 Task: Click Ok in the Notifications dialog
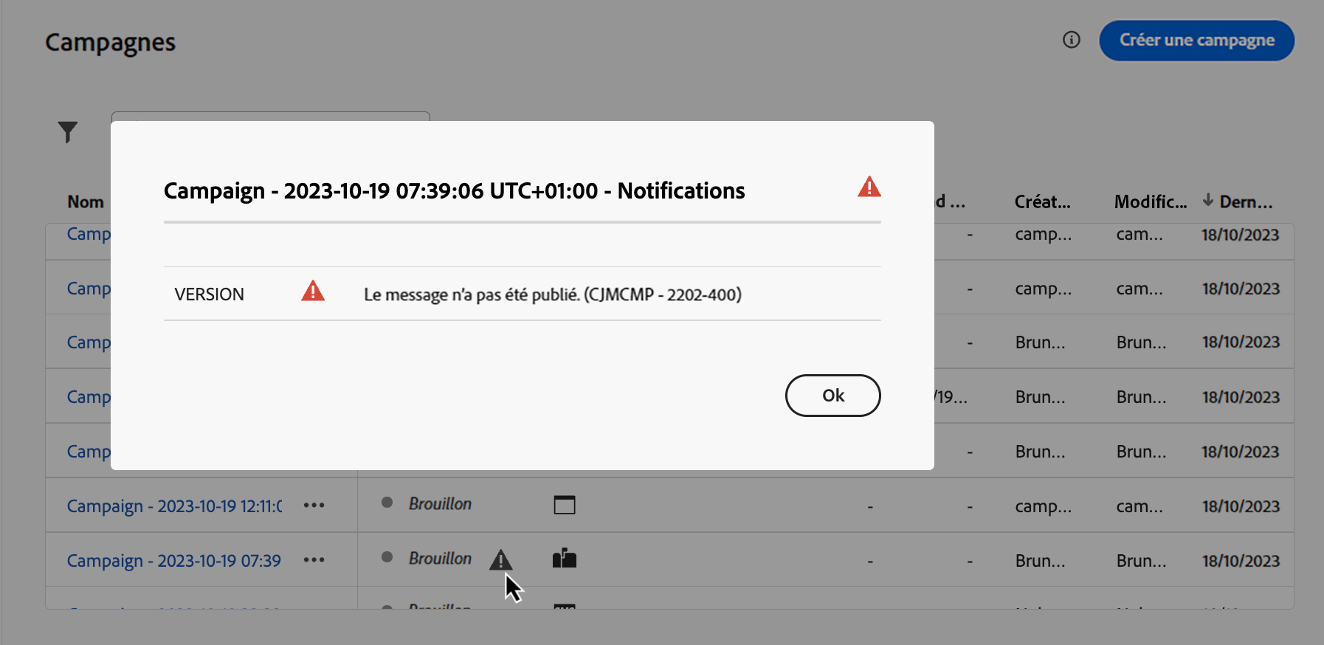[832, 396]
